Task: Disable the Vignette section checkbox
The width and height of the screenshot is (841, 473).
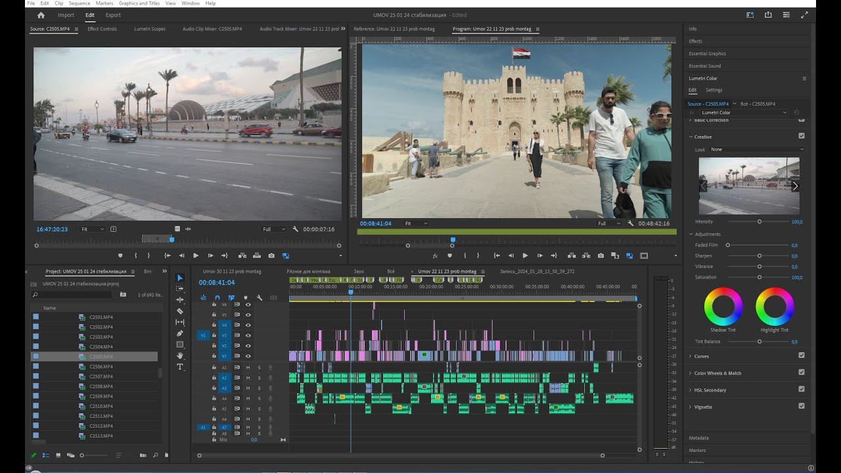Action: pos(801,406)
